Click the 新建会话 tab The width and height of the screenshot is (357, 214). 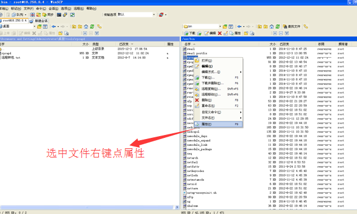point(39,21)
